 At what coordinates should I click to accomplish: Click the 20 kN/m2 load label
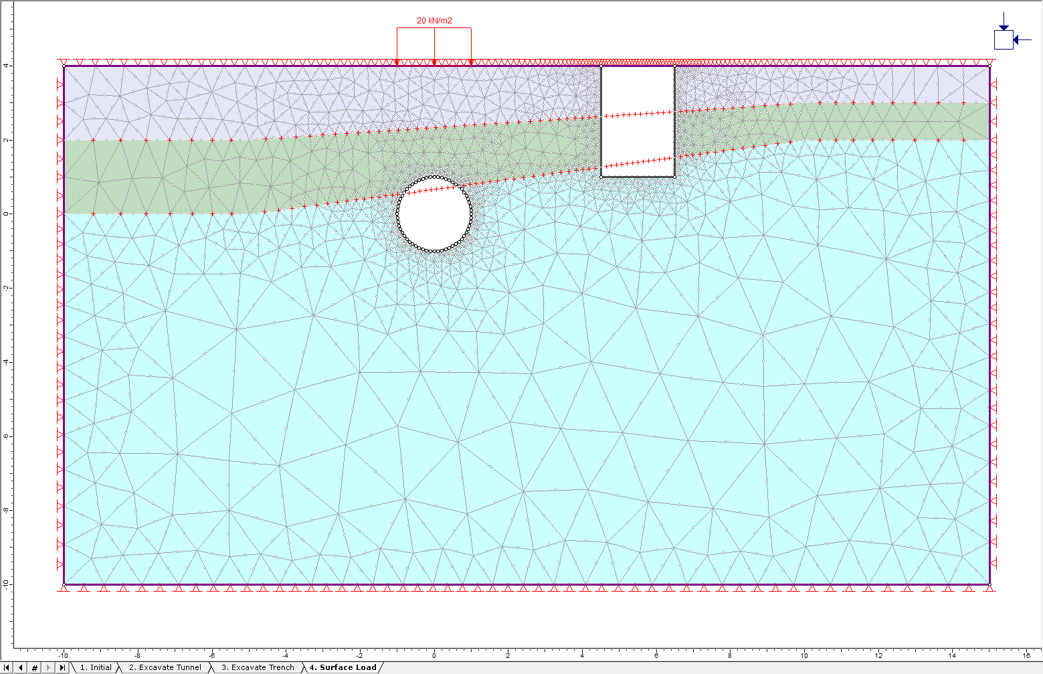coord(434,20)
